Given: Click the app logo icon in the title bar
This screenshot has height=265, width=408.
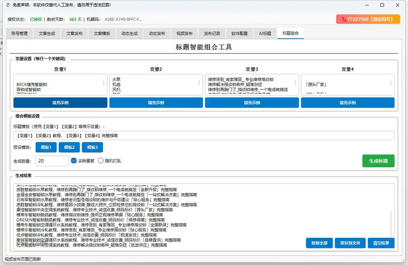Looking at the screenshot, I should [x=8, y=5].
